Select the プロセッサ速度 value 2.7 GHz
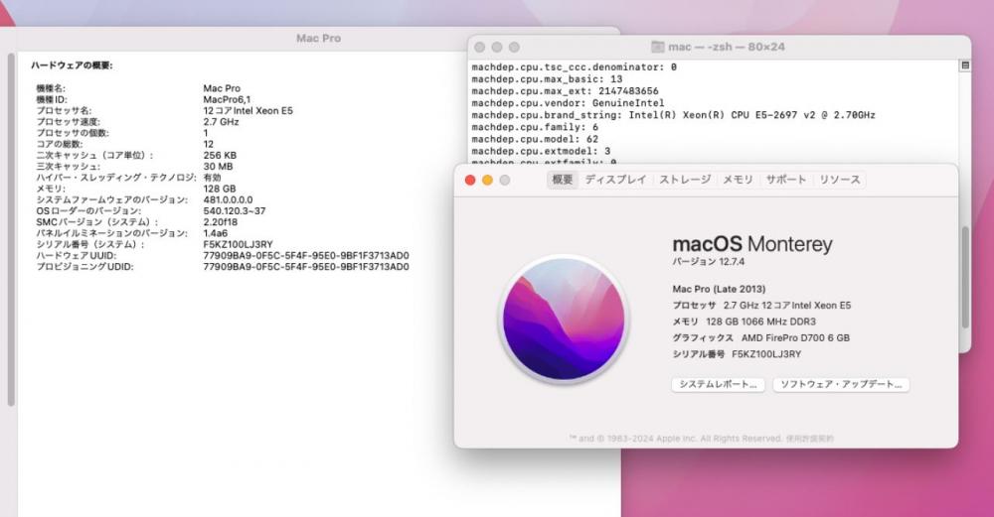The width and height of the screenshot is (994, 517). [x=221, y=121]
